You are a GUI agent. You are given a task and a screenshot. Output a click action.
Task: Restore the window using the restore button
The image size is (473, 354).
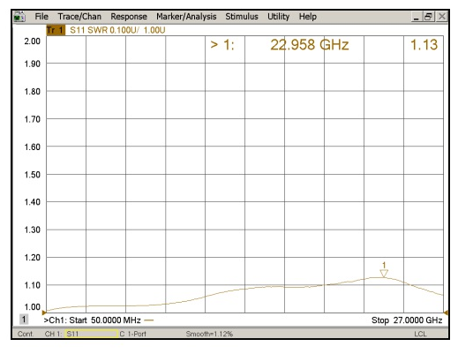coord(429,17)
